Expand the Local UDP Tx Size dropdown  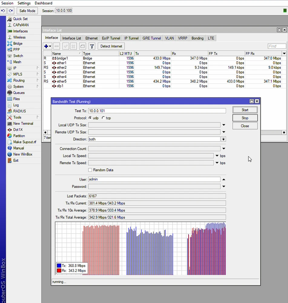pyautogui.click(x=223, y=125)
